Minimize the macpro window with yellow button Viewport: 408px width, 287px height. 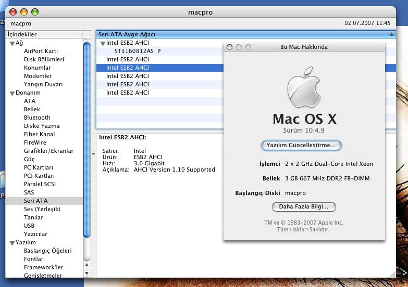click(x=23, y=12)
